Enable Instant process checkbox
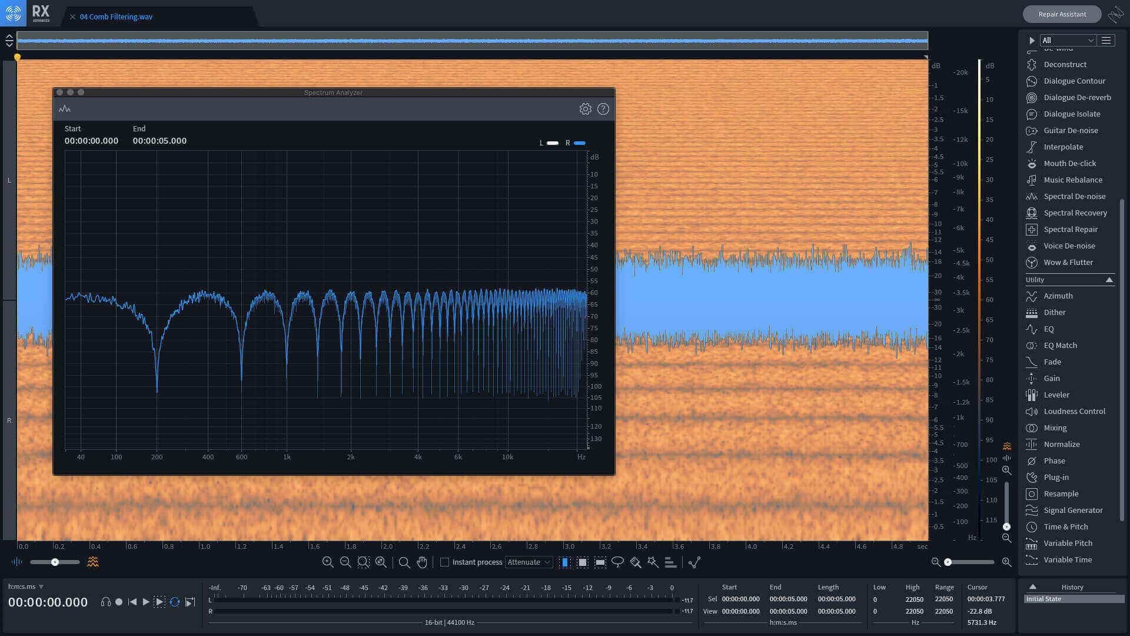This screenshot has height=636, width=1130. click(445, 562)
